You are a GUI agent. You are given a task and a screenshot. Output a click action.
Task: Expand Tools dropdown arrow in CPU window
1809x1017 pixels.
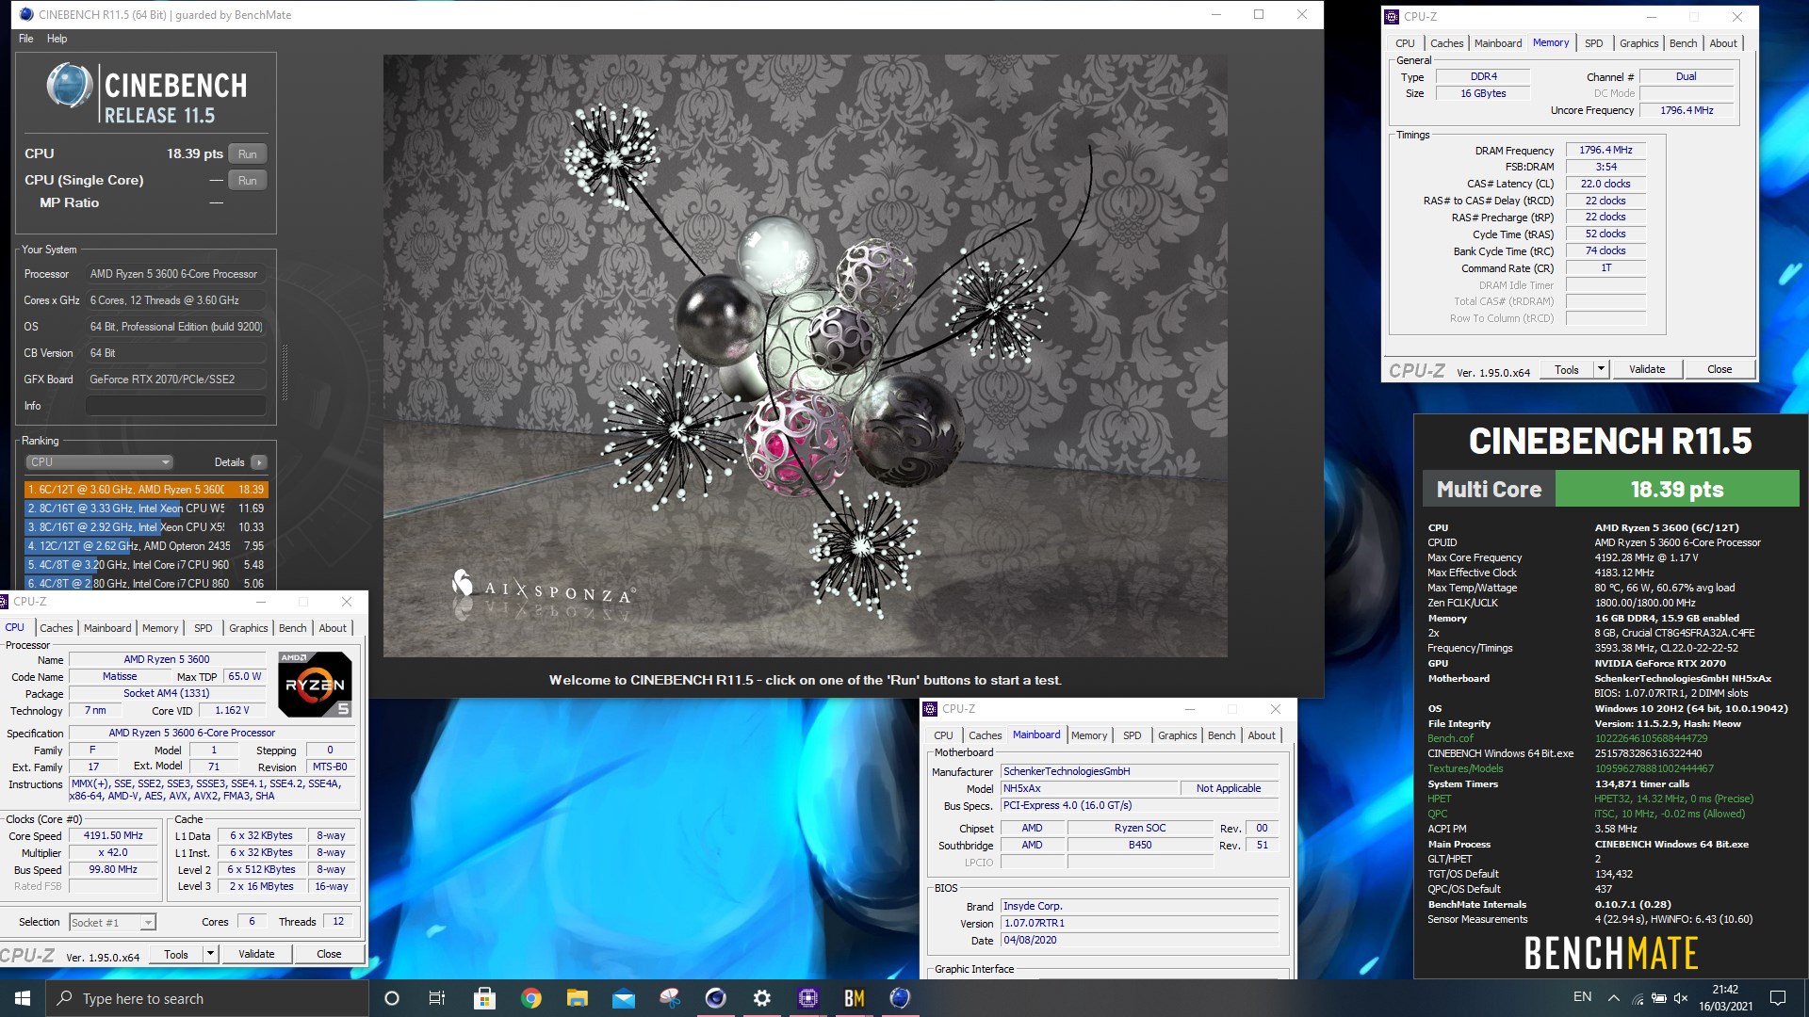pyautogui.click(x=210, y=954)
